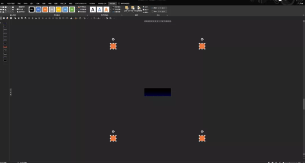Open the WordArt Styles dialog launcher

(122, 15)
